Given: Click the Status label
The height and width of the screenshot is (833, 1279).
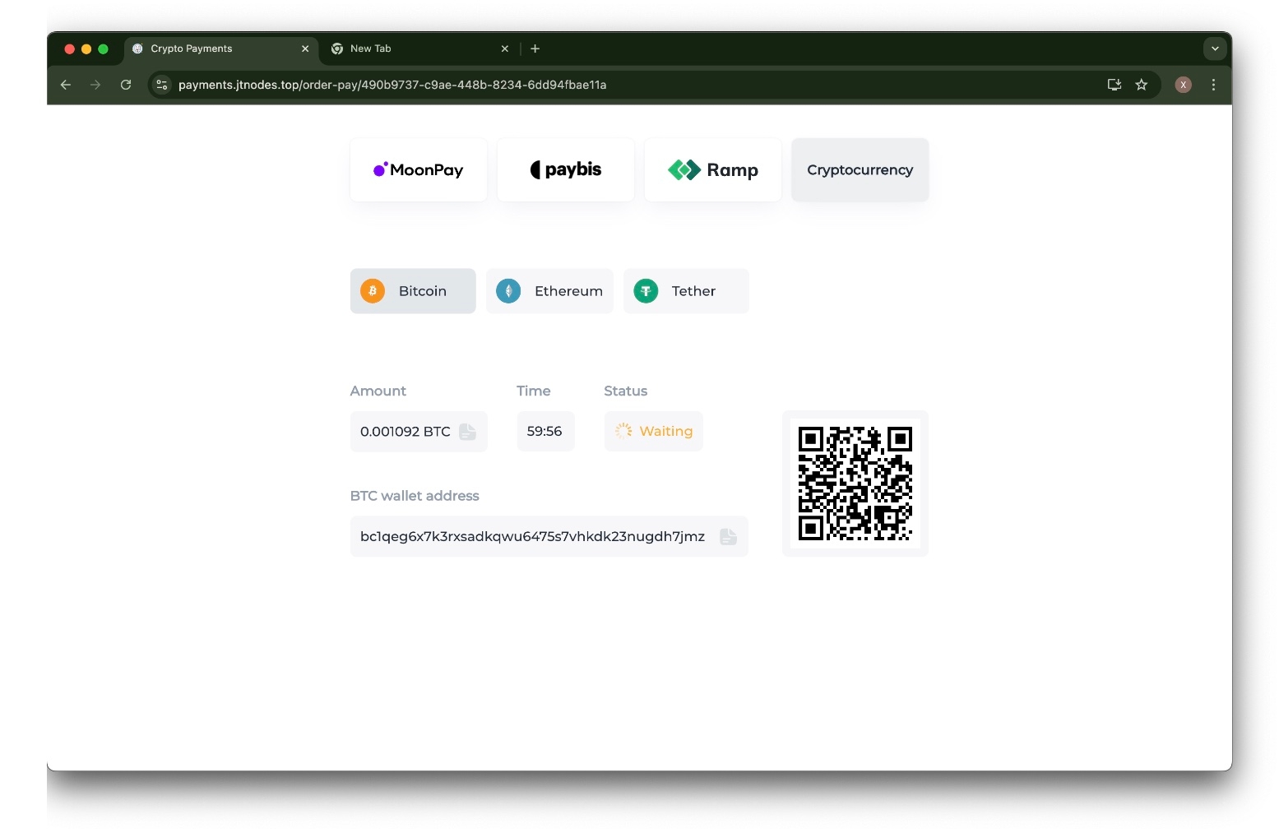Looking at the screenshot, I should (626, 391).
